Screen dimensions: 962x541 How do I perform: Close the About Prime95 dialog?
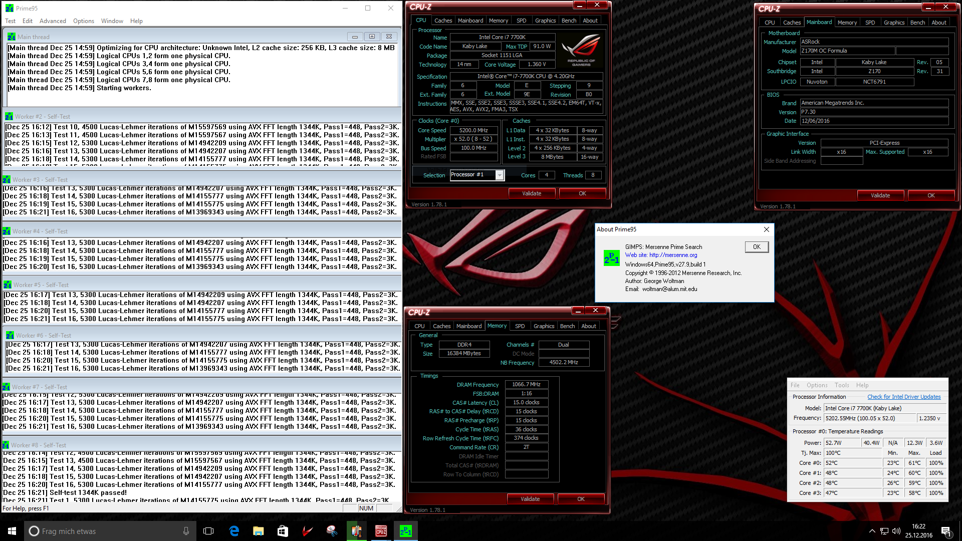[x=766, y=229]
